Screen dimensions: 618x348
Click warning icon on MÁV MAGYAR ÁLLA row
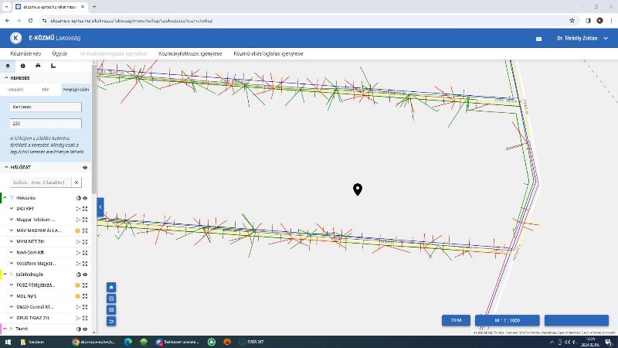78,230
